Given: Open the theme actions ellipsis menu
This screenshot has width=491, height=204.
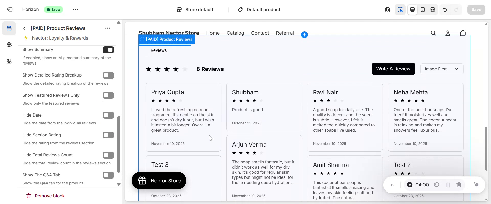Looking at the screenshot, I should click(75, 9).
